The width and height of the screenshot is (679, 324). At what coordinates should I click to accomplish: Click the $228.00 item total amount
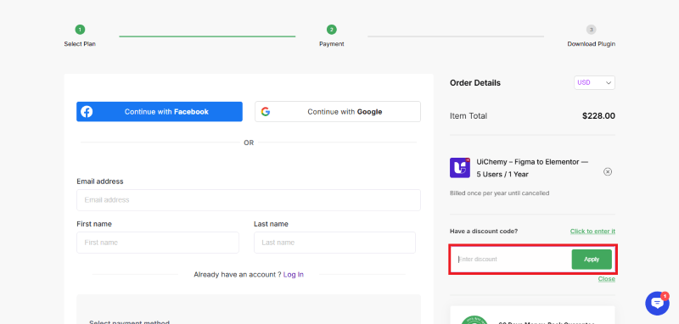598,116
